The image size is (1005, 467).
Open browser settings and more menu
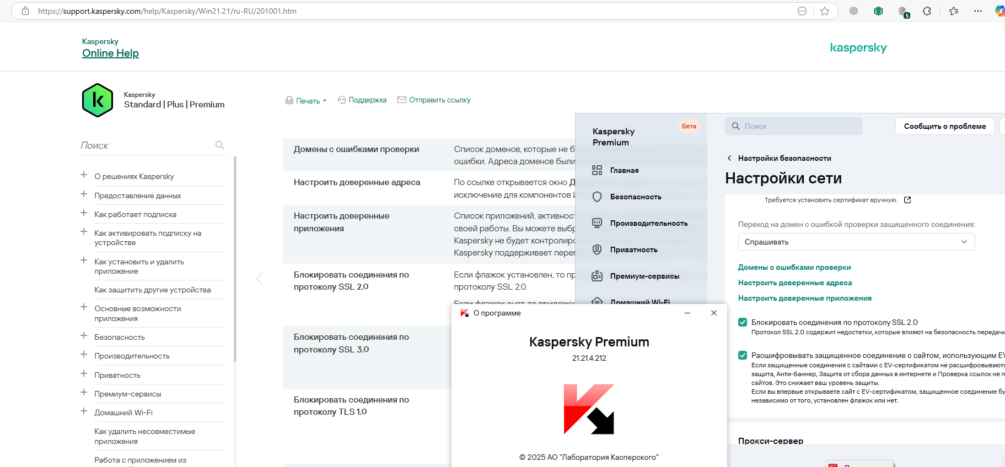pyautogui.click(x=978, y=11)
